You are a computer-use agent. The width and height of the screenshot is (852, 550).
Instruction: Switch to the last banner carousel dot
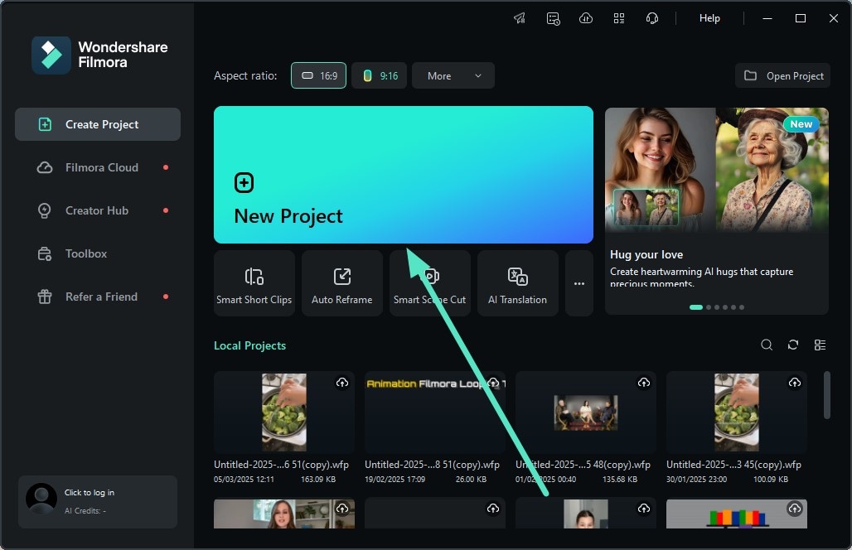tap(742, 307)
